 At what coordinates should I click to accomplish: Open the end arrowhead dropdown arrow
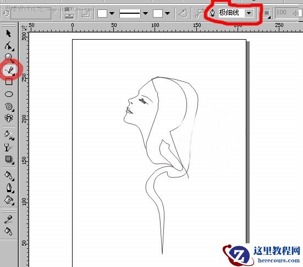point(167,13)
